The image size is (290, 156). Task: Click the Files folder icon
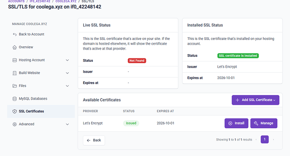coord(15,86)
